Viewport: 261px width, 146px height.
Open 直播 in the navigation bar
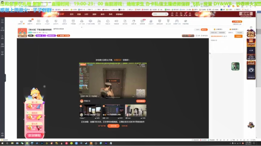pos(79,14)
